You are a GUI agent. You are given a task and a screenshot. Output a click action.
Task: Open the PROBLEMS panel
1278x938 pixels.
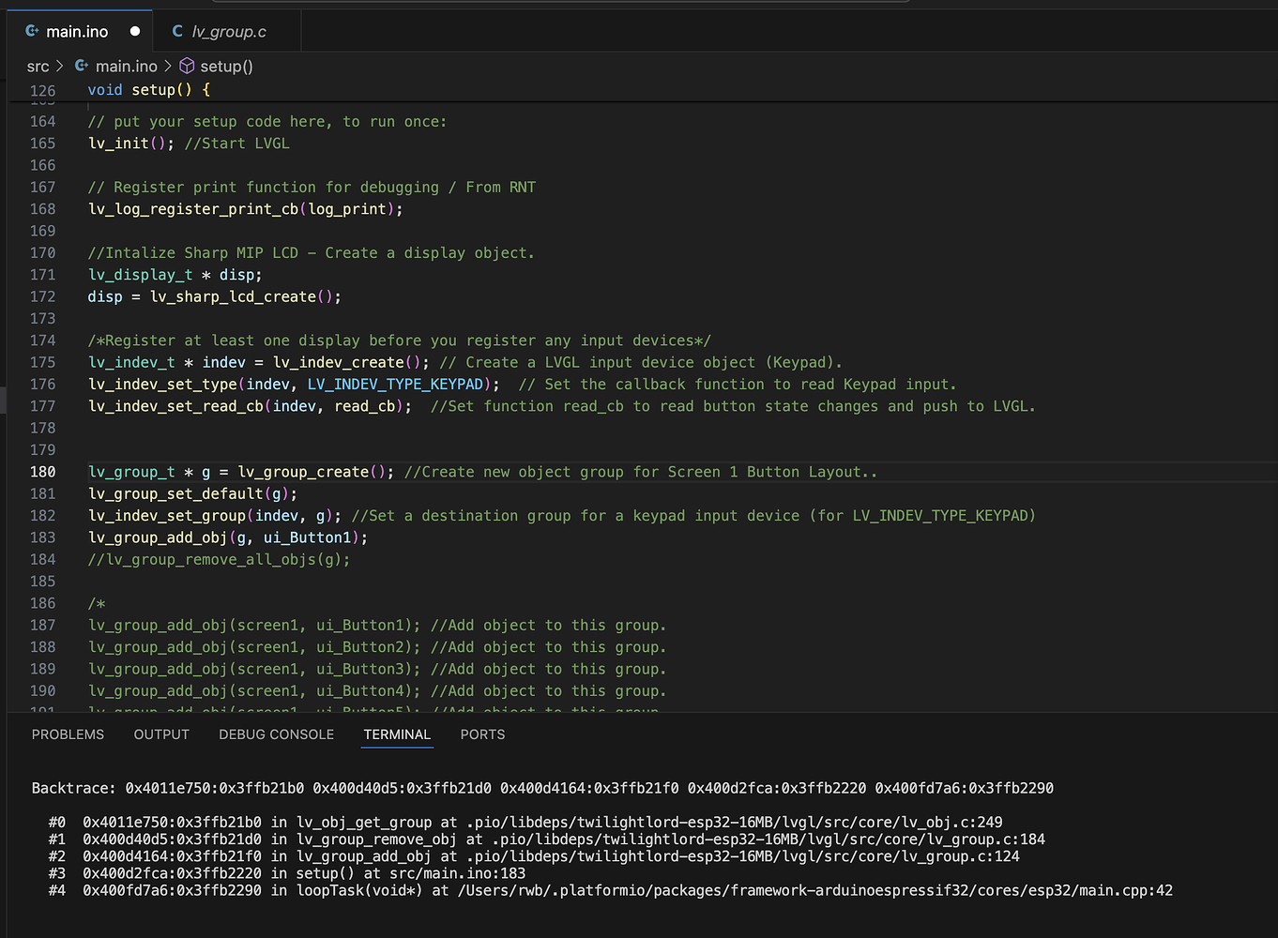[68, 734]
